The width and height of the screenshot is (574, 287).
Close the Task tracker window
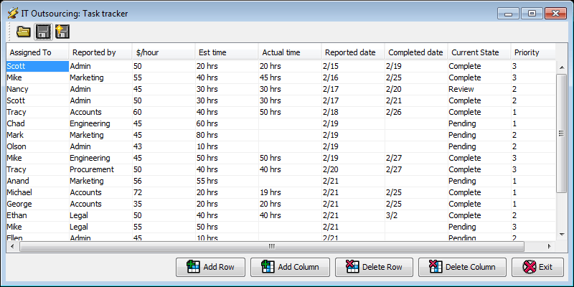pos(555,14)
